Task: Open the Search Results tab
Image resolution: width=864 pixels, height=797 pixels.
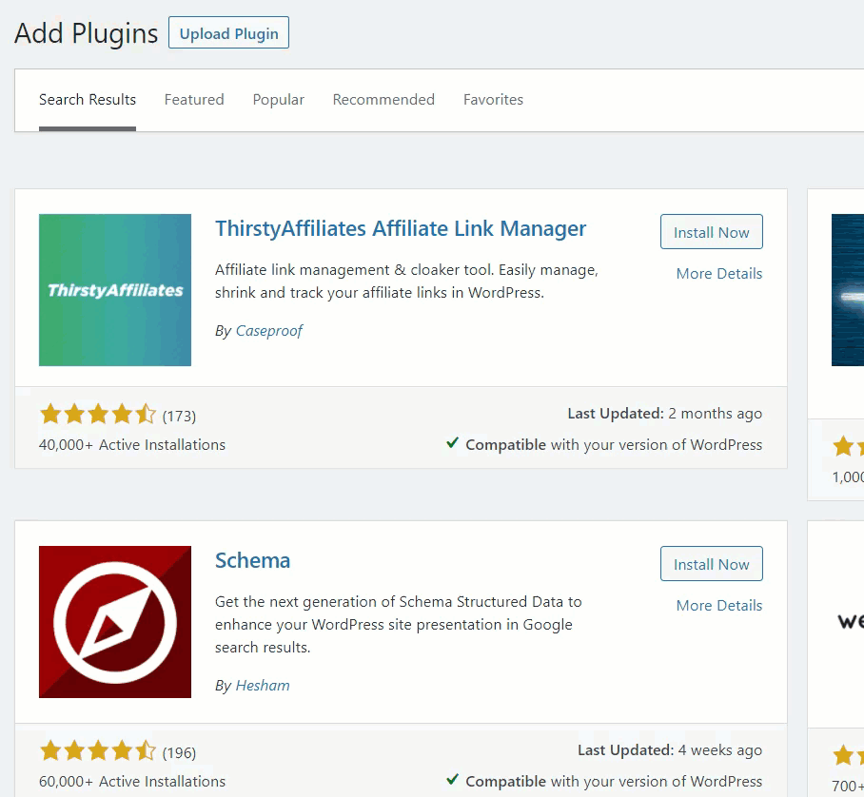Action: (x=87, y=100)
